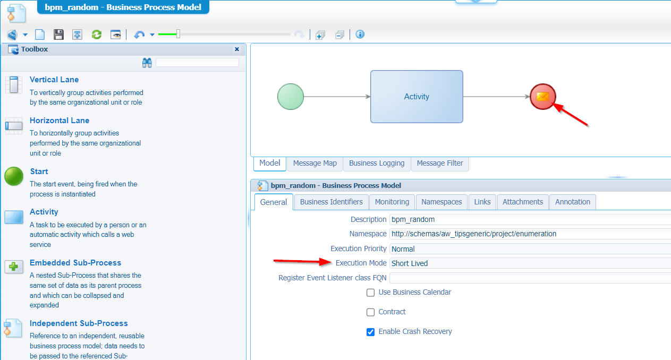671x360 pixels.
Task: Open the Execution Mode dropdown
Action: (530, 263)
